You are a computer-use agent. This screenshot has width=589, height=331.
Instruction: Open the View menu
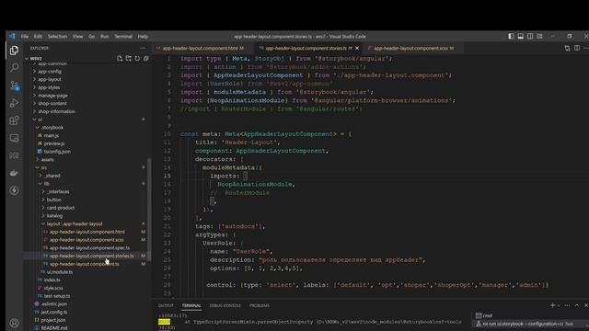click(x=77, y=37)
